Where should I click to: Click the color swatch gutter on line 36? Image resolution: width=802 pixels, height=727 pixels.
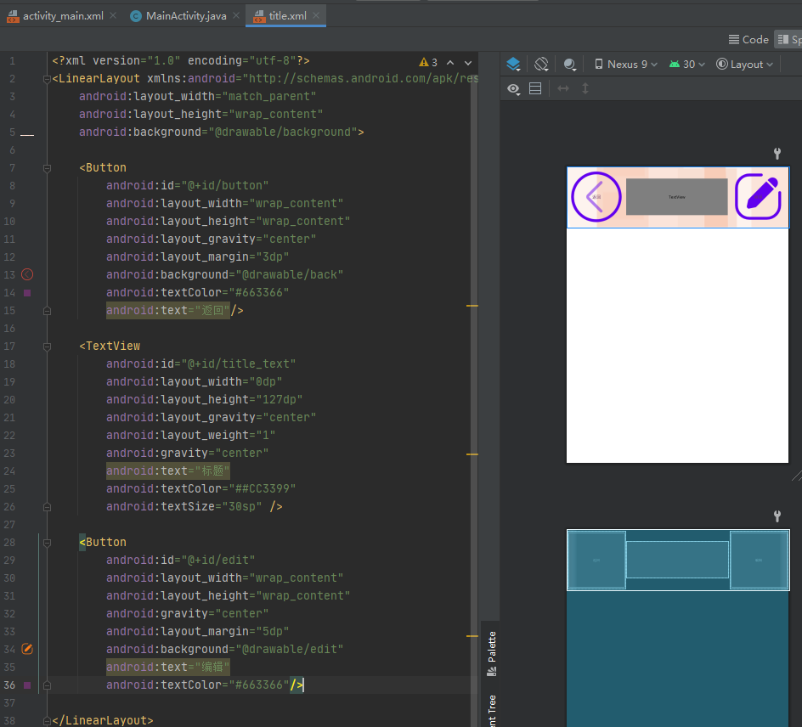(x=27, y=685)
